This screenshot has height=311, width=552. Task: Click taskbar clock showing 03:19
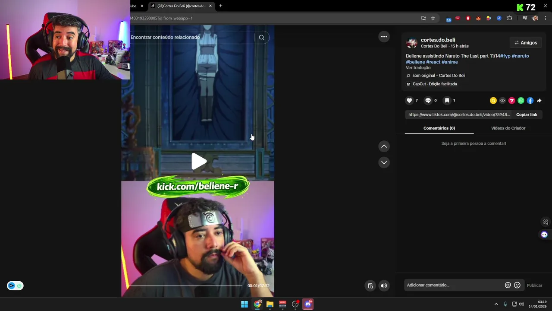[x=537, y=304]
